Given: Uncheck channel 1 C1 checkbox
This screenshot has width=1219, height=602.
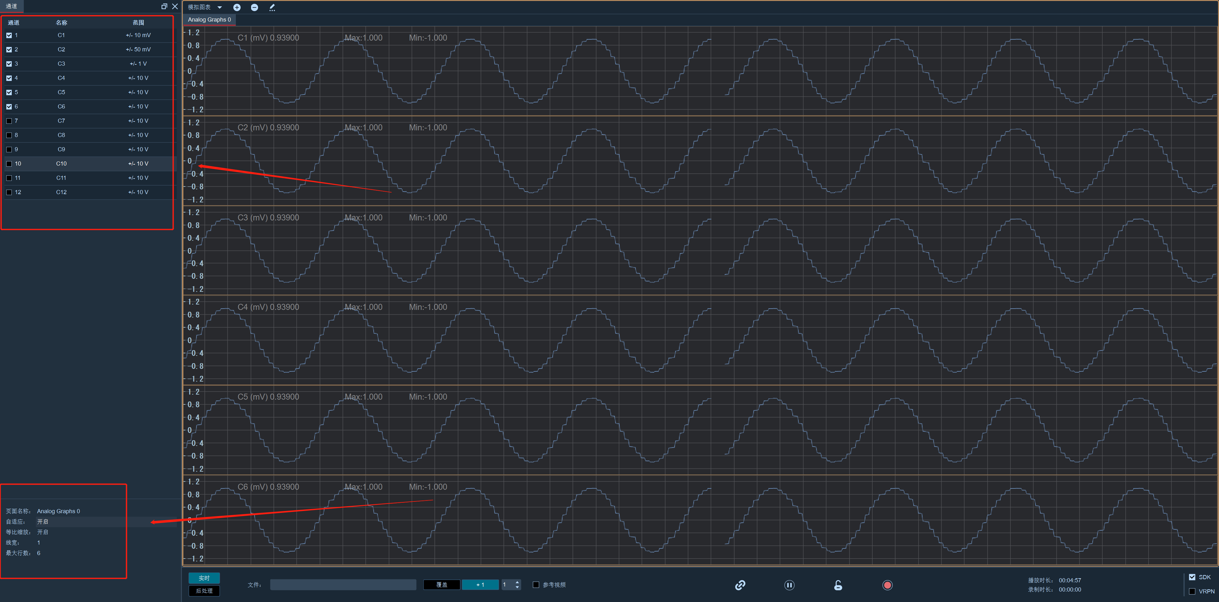Looking at the screenshot, I should pyautogui.click(x=9, y=35).
